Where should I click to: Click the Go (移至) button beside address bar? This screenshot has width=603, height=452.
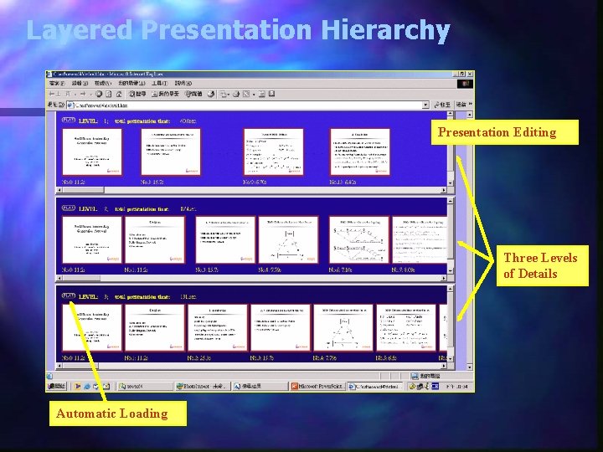[x=443, y=105]
